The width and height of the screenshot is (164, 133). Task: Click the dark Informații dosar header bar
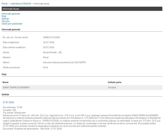pos(82,9)
